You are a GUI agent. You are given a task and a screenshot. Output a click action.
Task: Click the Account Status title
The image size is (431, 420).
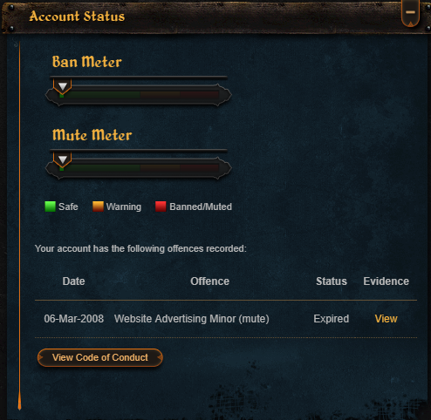[77, 16]
